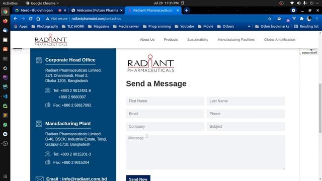Reload the contact-us page
The height and width of the screenshot is (181, 322).
(31, 19)
